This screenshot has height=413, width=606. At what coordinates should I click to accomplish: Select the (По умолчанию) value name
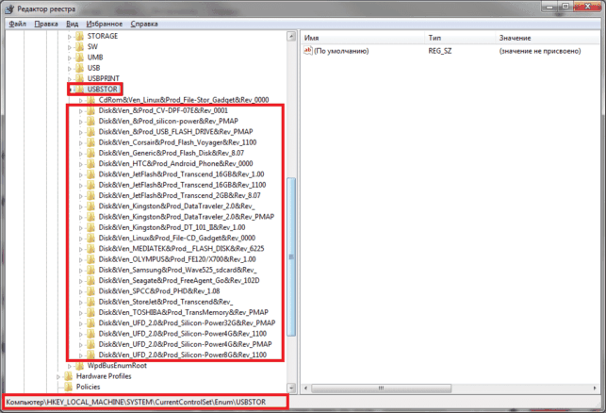click(341, 51)
